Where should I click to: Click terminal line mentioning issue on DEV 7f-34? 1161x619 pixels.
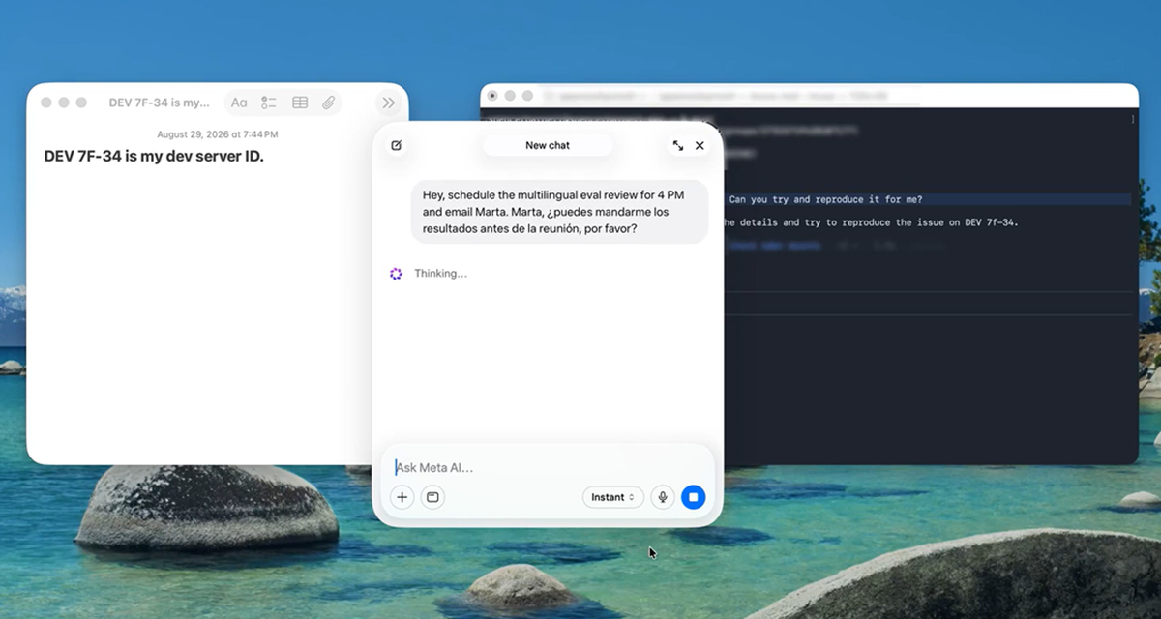[x=870, y=222]
